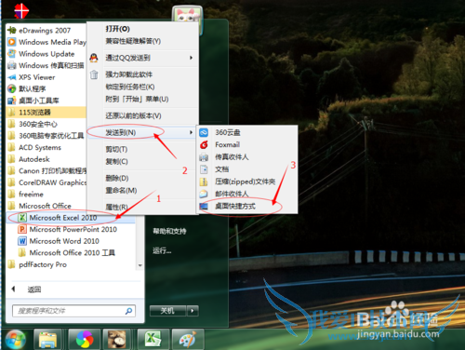
Task: Open Windows 传真和扫描 entry
Action: [46, 65]
